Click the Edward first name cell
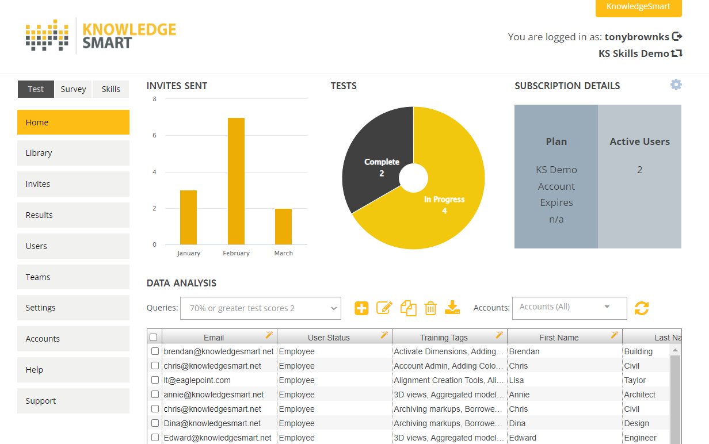Viewport: 709px width, 444px height. (565, 438)
